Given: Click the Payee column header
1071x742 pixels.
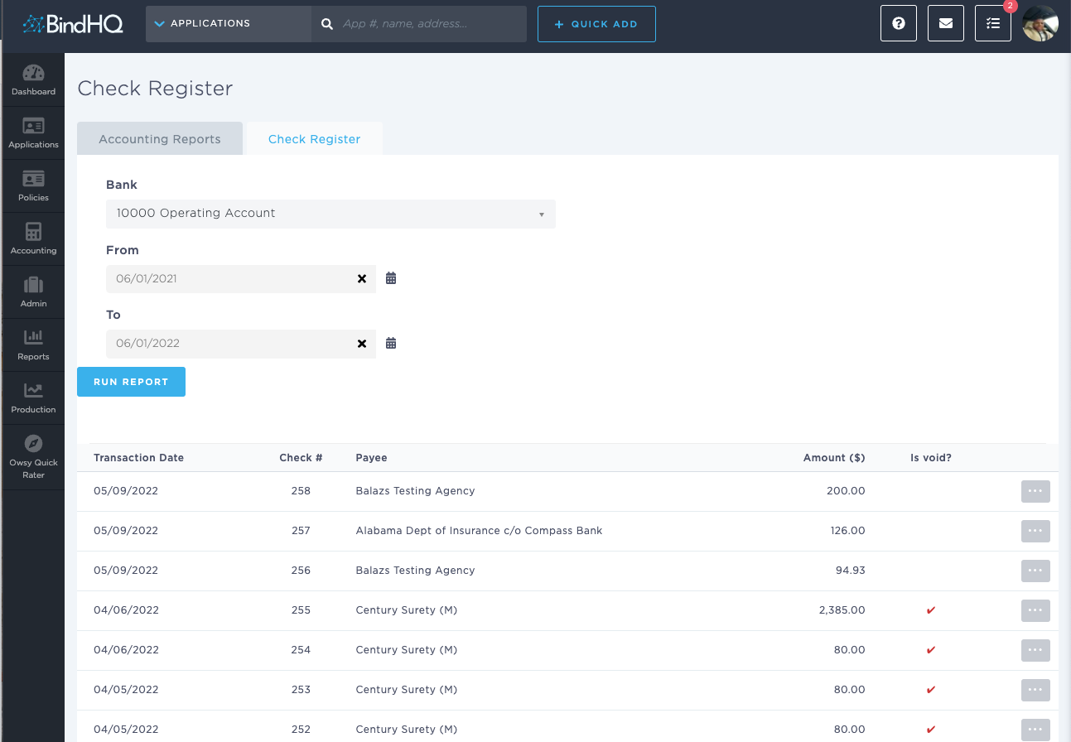Looking at the screenshot, I should pyautogui.click(x=371, y=458).
